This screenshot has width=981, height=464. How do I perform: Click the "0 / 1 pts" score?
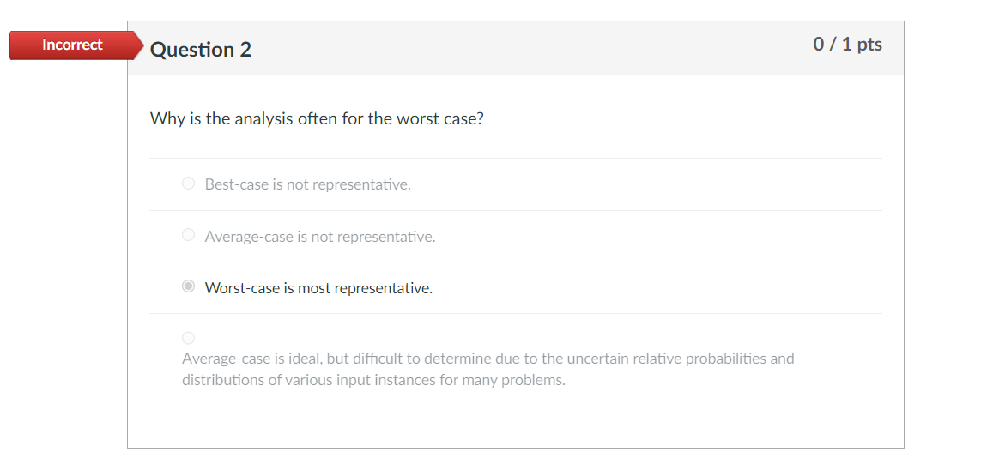click(847, 45)
